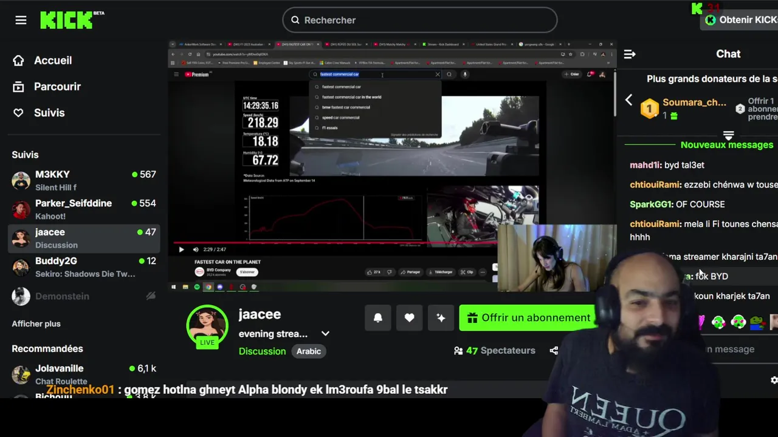Click the play button in the YouTube player
Image resolution: width=778 pixels, height=437 pixels.
click(181, 249)
